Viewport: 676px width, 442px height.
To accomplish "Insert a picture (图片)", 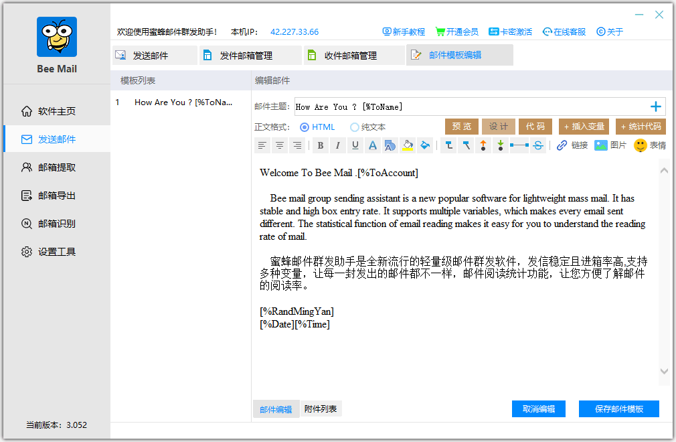I will (x=610, y=145).
